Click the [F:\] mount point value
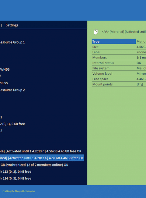 coord(140,84)
